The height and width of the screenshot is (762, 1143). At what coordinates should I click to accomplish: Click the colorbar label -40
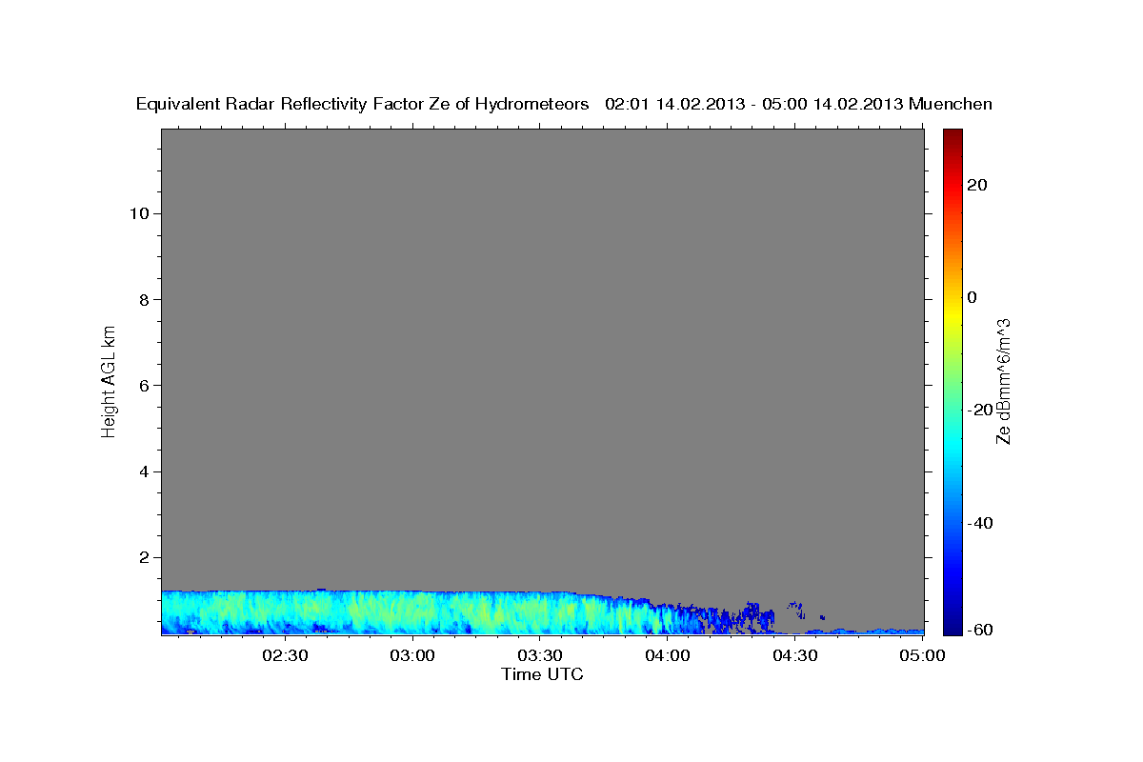pyautogui.click(x=980, y=523)
